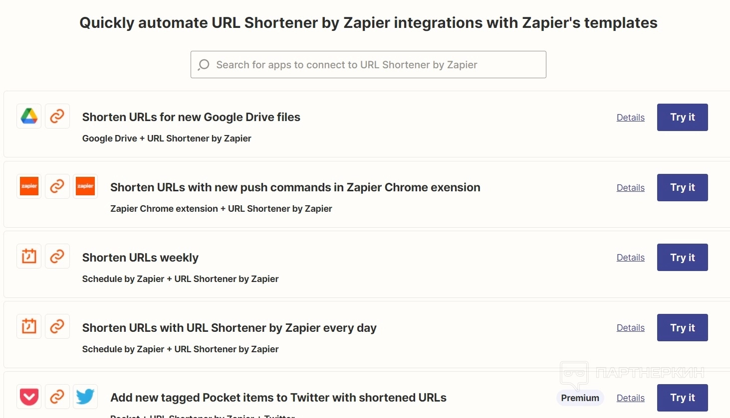The height and width of the screenshot is (418, 730).
Task: Open Details for the Google Drive files template
Action: (x=630, y=118)
